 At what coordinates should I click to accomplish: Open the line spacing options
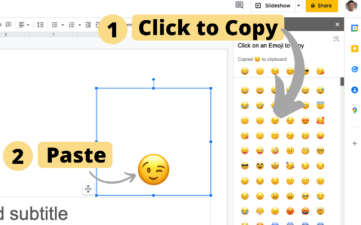40,25
